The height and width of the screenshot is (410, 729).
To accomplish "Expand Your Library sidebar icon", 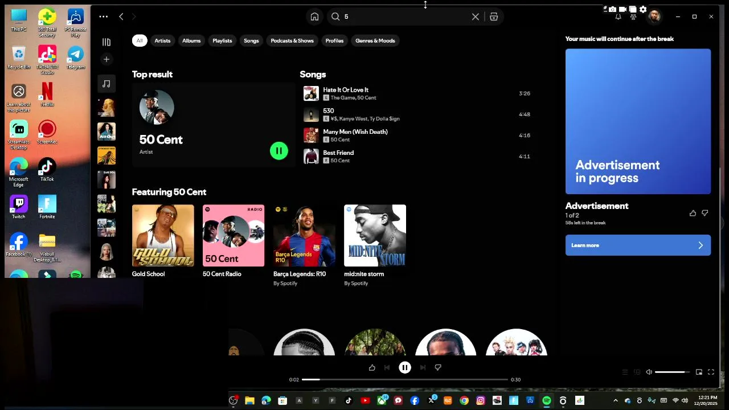I will click(106, 42).
